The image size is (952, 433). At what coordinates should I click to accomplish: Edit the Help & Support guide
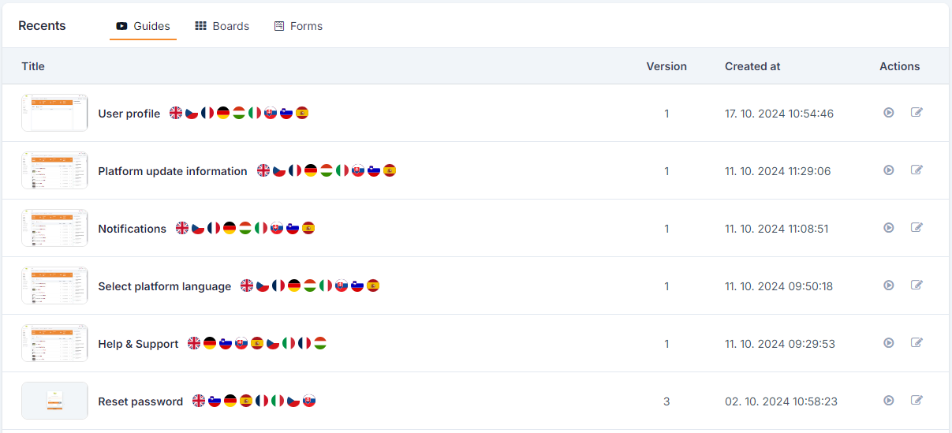click(917, 343)
